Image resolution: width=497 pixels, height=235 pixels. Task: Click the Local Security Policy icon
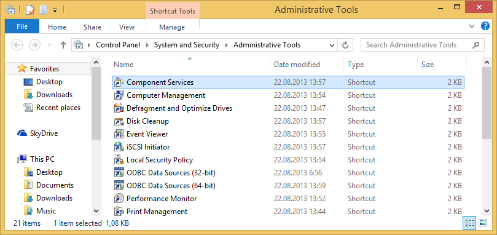coord(119,160)
